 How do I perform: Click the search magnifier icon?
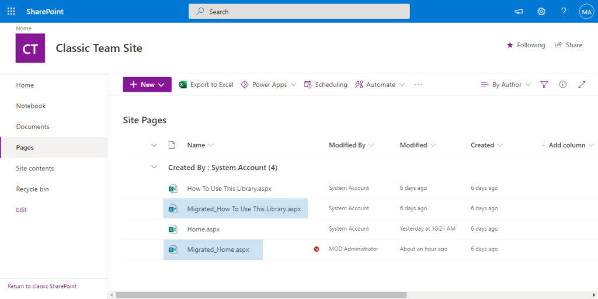(200, 12)
